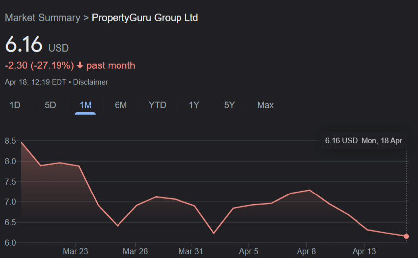The image size is (418, 258).
Task: Click the '6.16 USD Mon, 18 Apr' tooltip
Action: click(x=363, y=141)
